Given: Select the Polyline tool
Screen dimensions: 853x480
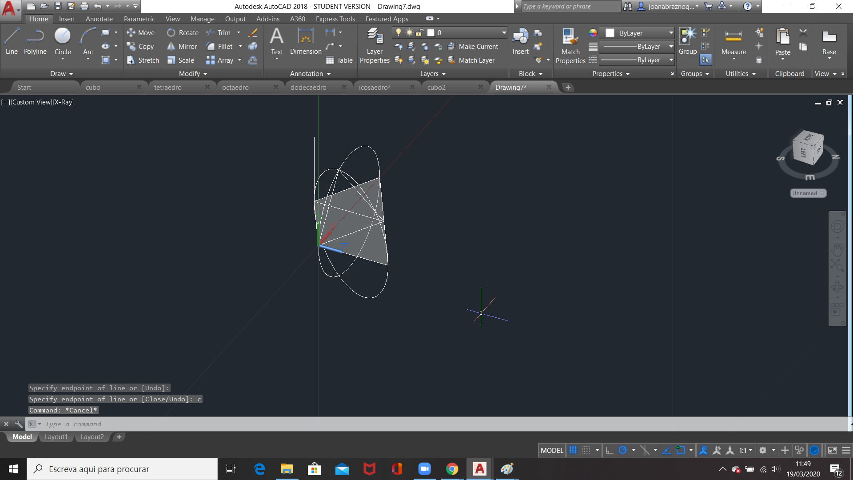Looking at the screenshot, I should click(x=35, y=41).
